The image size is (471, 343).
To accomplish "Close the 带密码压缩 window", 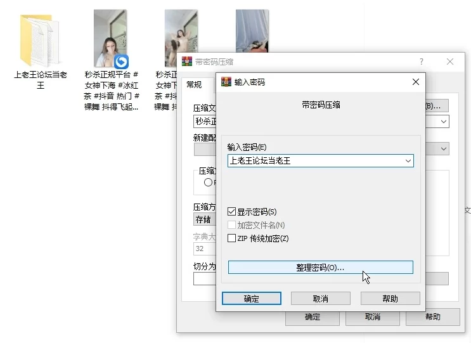I will (x=449, y=61).
